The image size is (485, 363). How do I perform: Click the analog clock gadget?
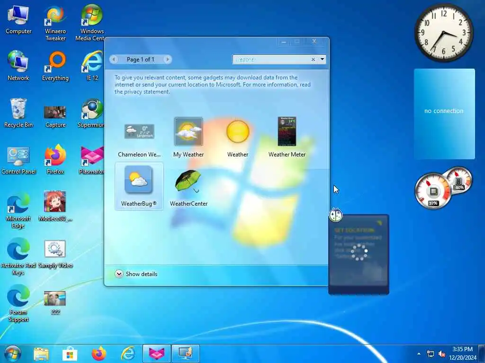click(443, 33)
